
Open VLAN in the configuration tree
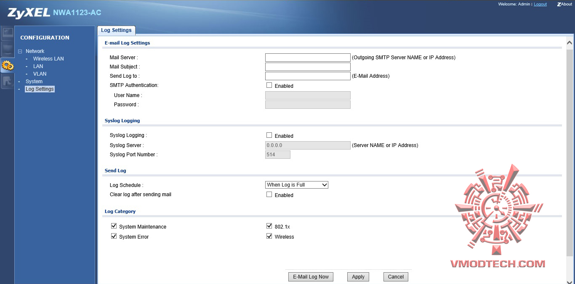click(x=40, y=74)
